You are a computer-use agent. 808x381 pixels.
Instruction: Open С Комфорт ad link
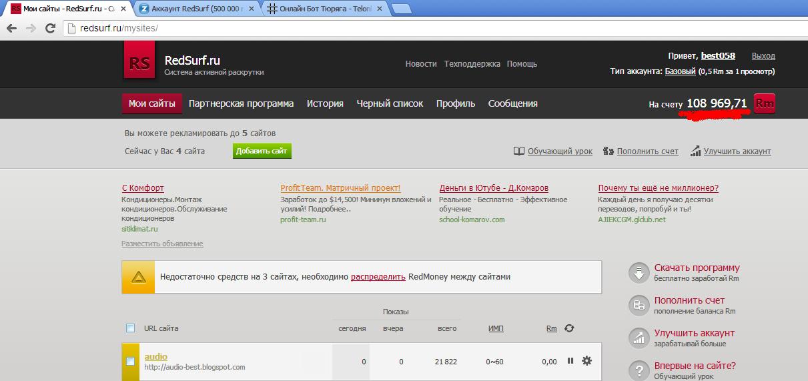click(143, 188)
